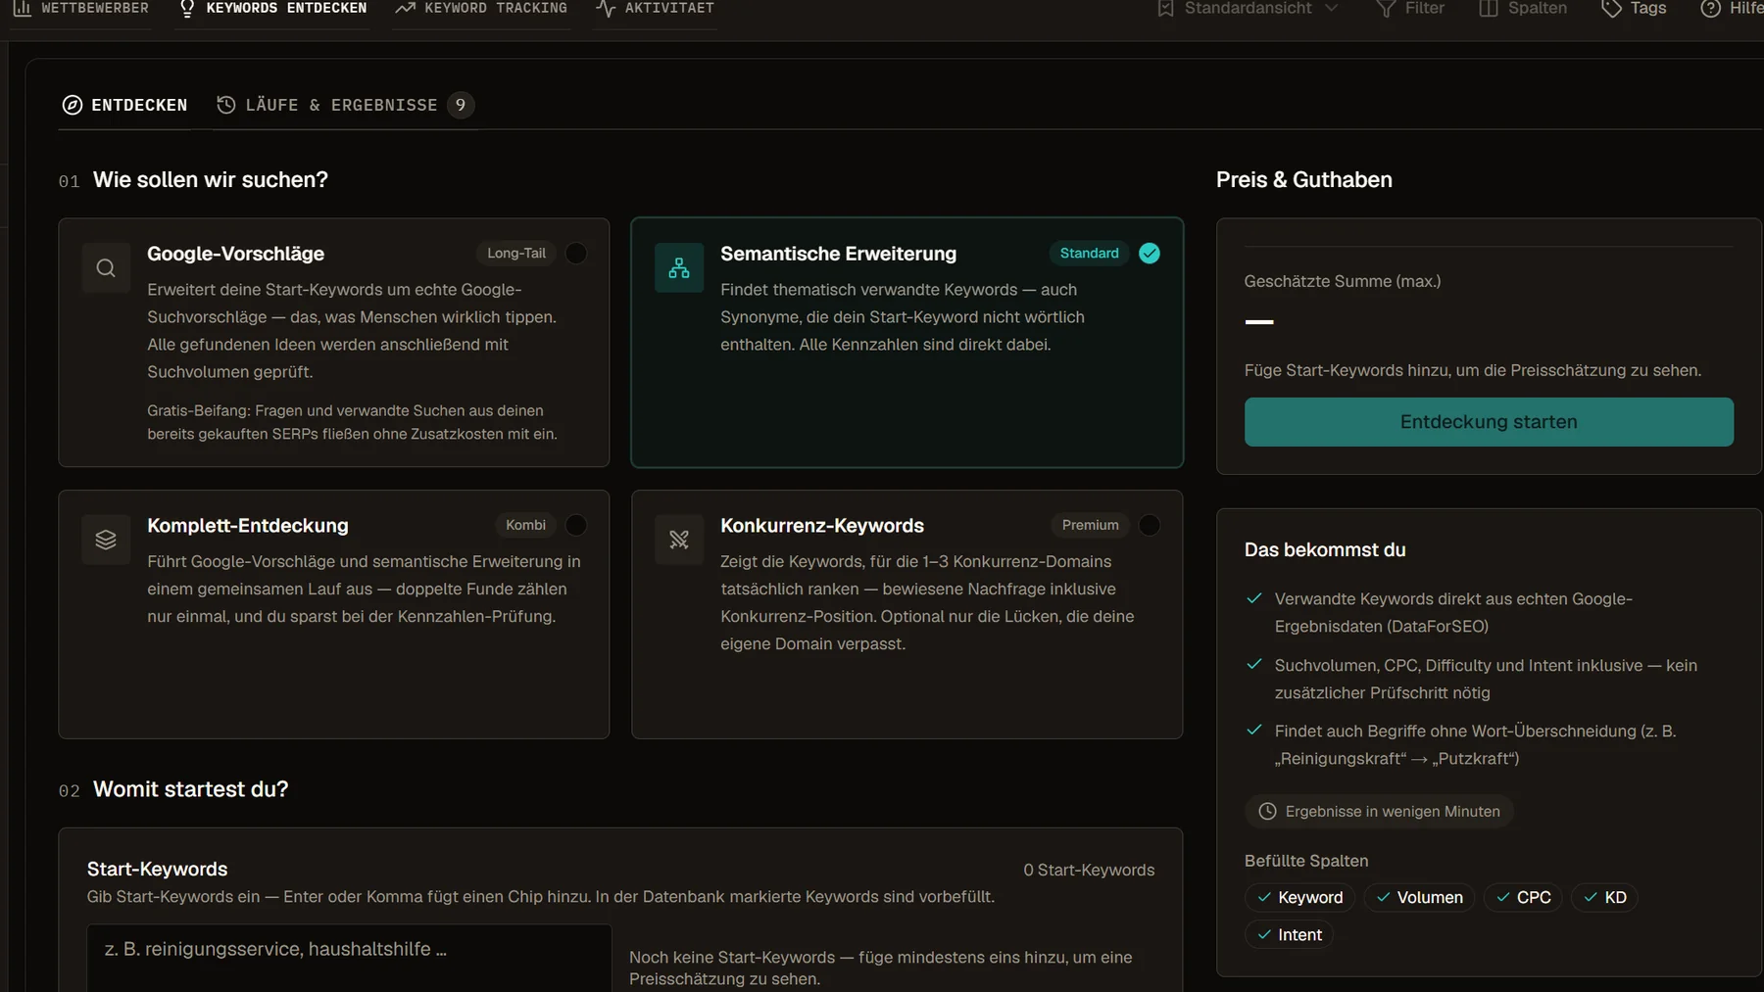Click the Womit startest du? heading
The width and height of the screenshot is (1764, 992).
click(x=191, y=789)
